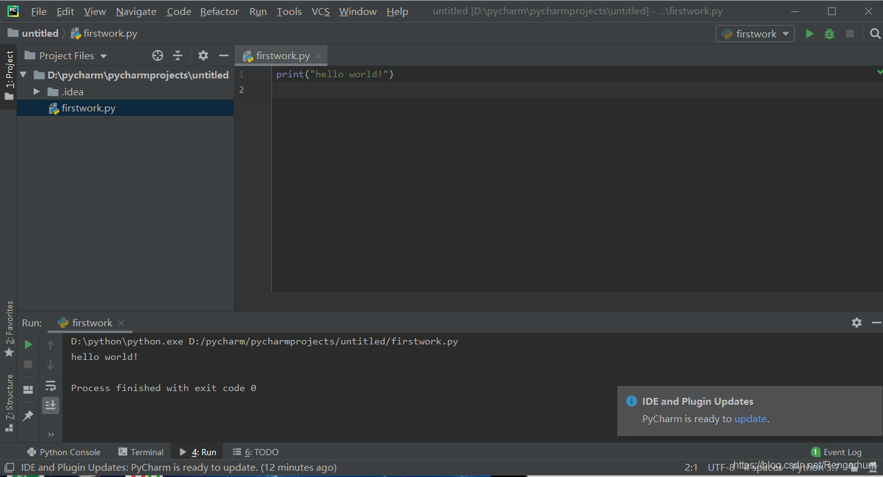The image size is (883, 477).
Task: Open Project panel settings gear
Action: pyautogui.click(x=203, y=55)
